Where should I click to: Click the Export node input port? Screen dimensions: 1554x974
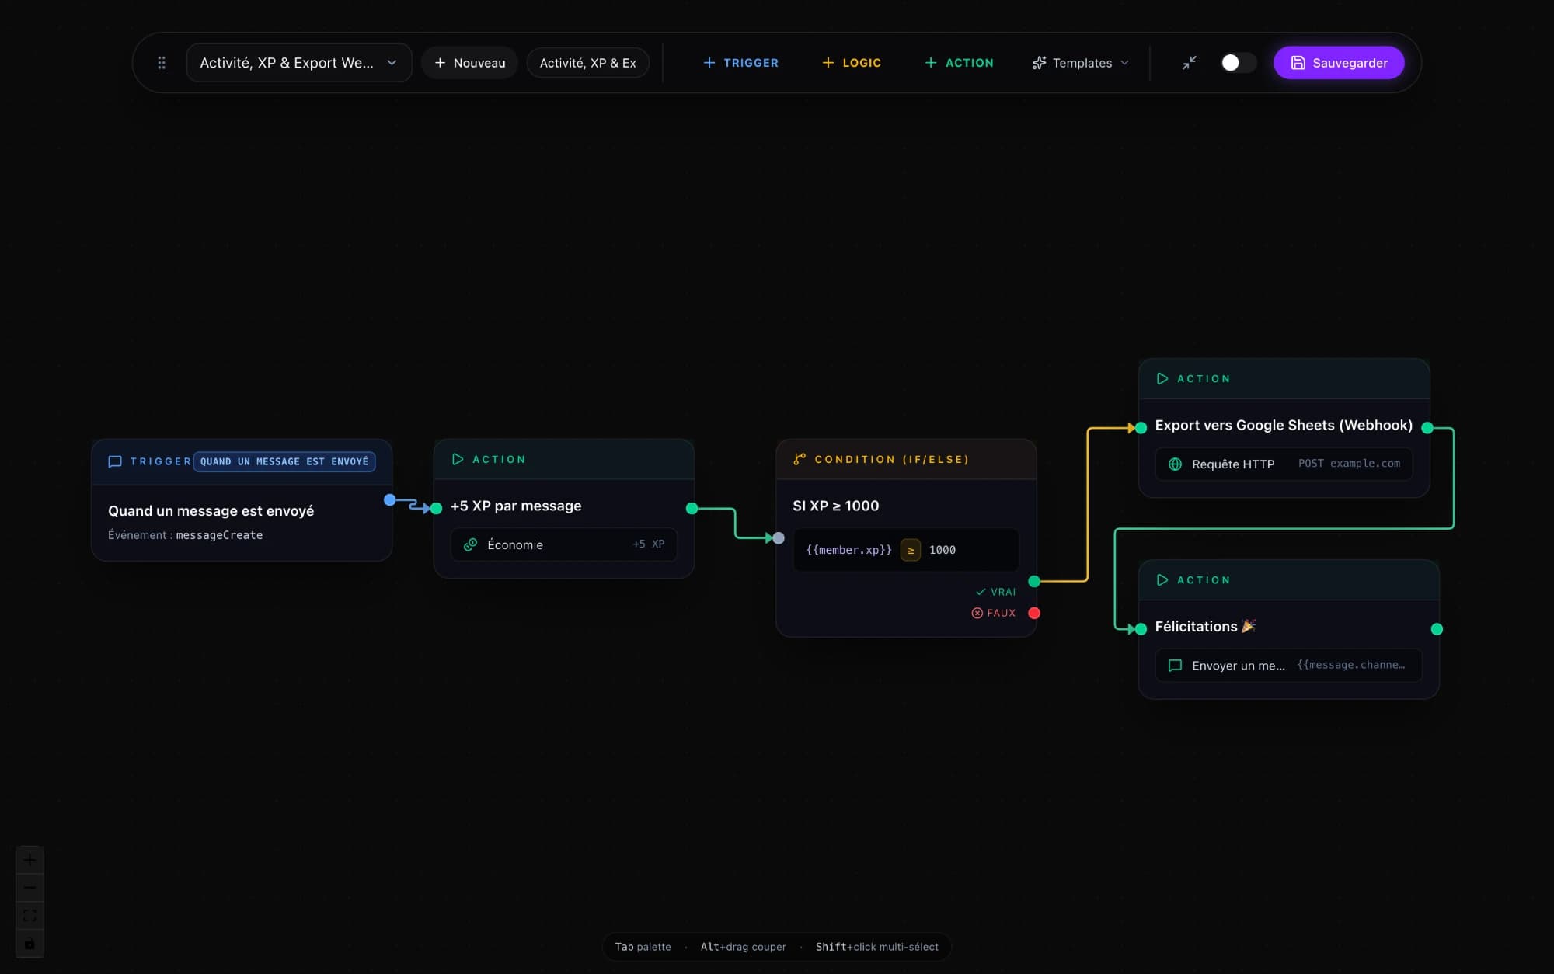click(1141, 427)
